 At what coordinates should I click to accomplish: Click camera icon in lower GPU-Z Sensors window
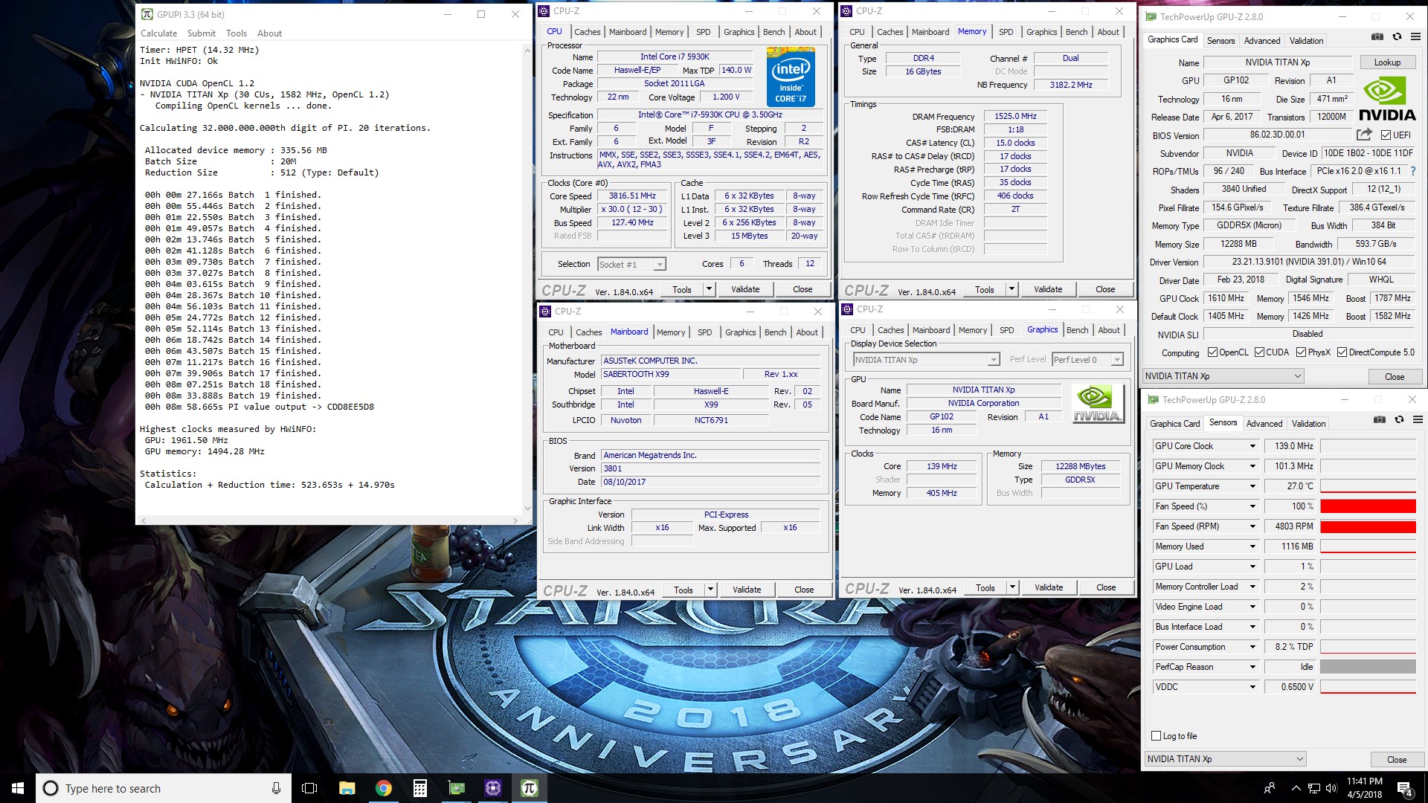[x=1380, y=419]
